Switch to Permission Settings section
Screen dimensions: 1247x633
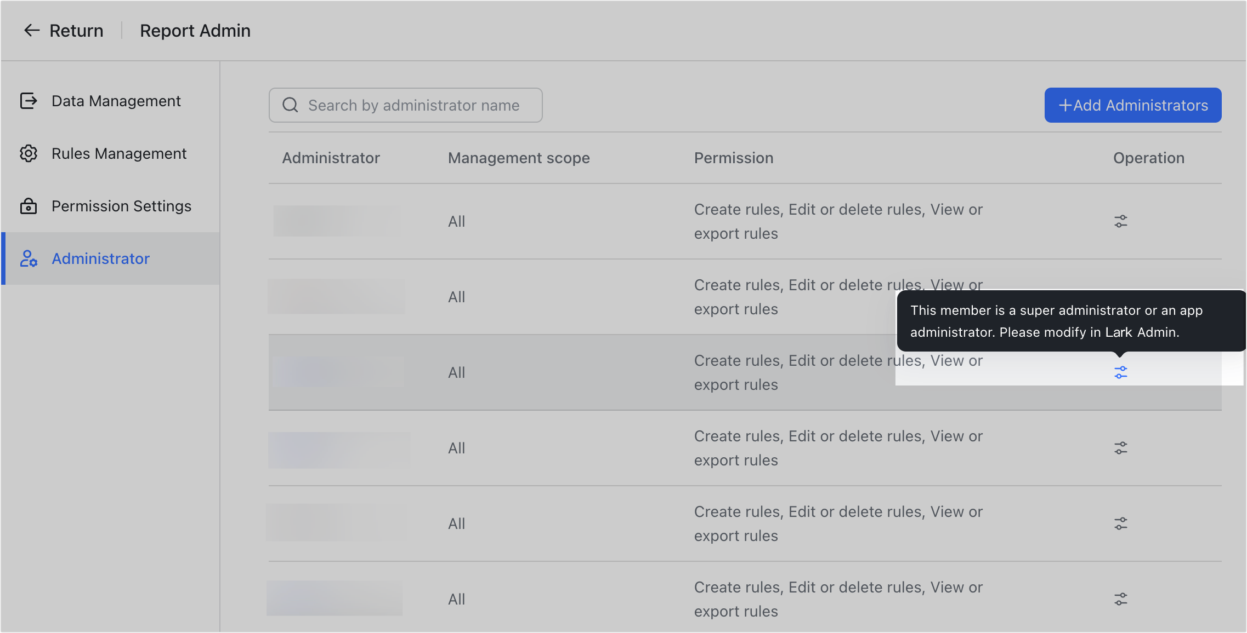point(121,206)
